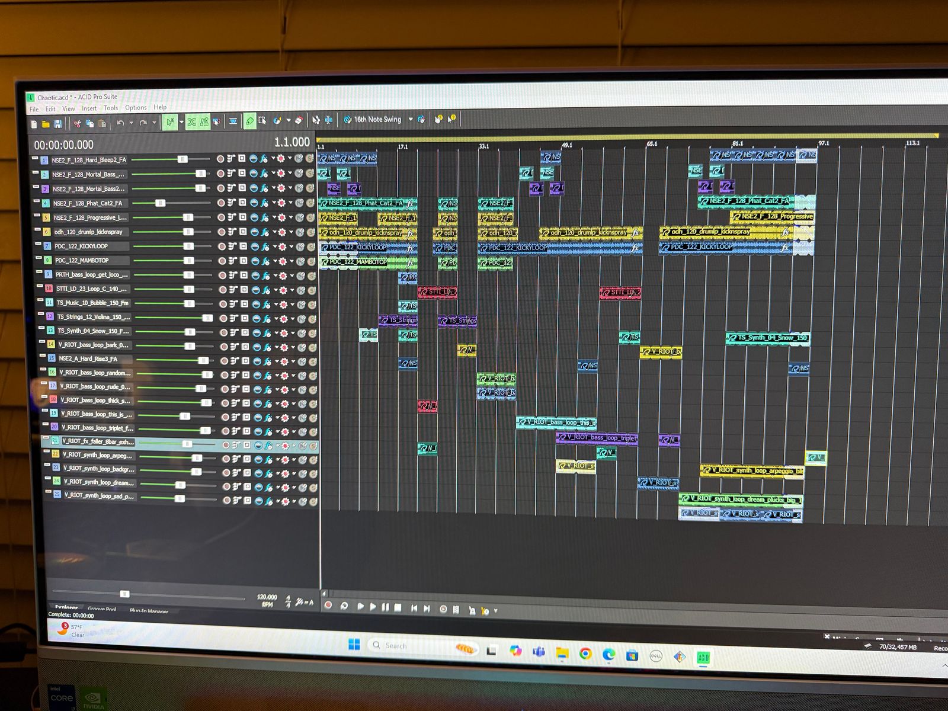948x711 pixels.
Task: Click volume slider handle on track 4
Action: (x=160, y=203)
